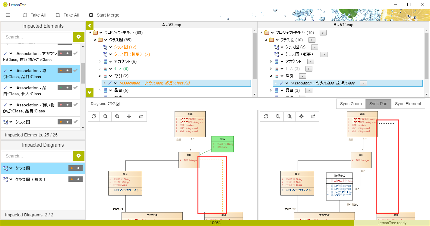Click the Impacted Elements list scrollbar

click(83, 73)
